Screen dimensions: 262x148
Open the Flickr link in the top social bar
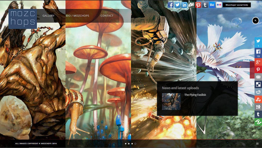[x=219, y=5]
